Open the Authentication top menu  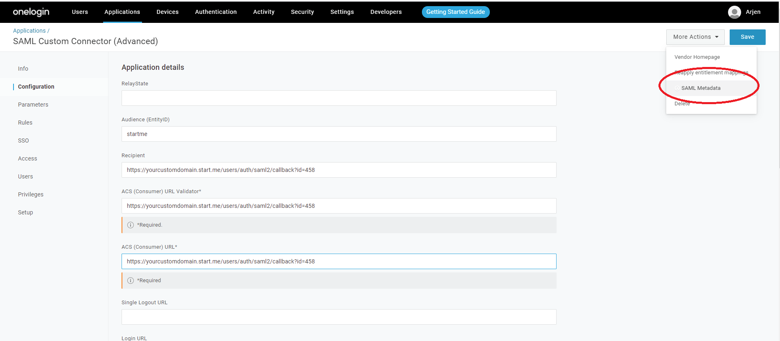[216, 12]
